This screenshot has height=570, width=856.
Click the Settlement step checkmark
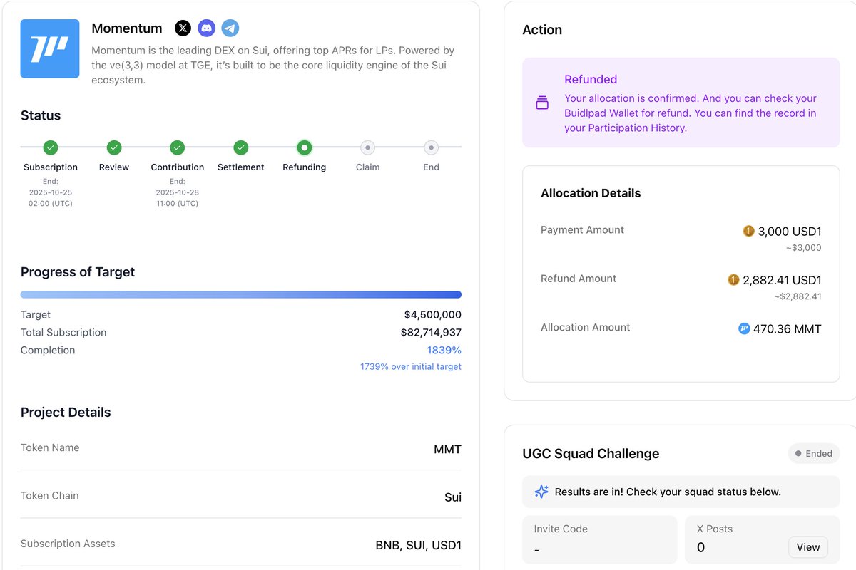tap(241, 147)
